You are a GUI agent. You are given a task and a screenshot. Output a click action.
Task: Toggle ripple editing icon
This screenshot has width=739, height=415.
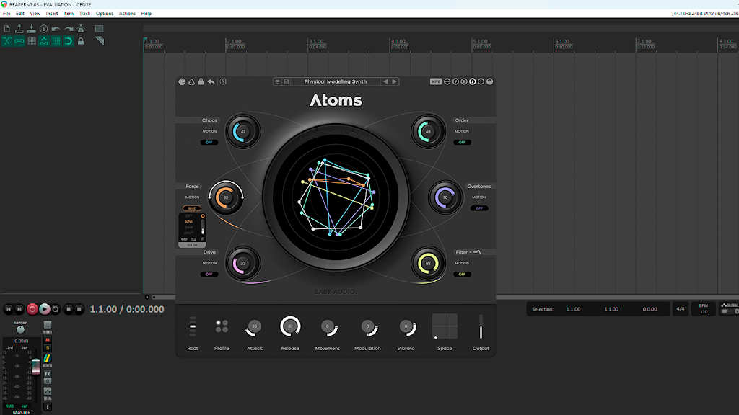coord(32,41)
